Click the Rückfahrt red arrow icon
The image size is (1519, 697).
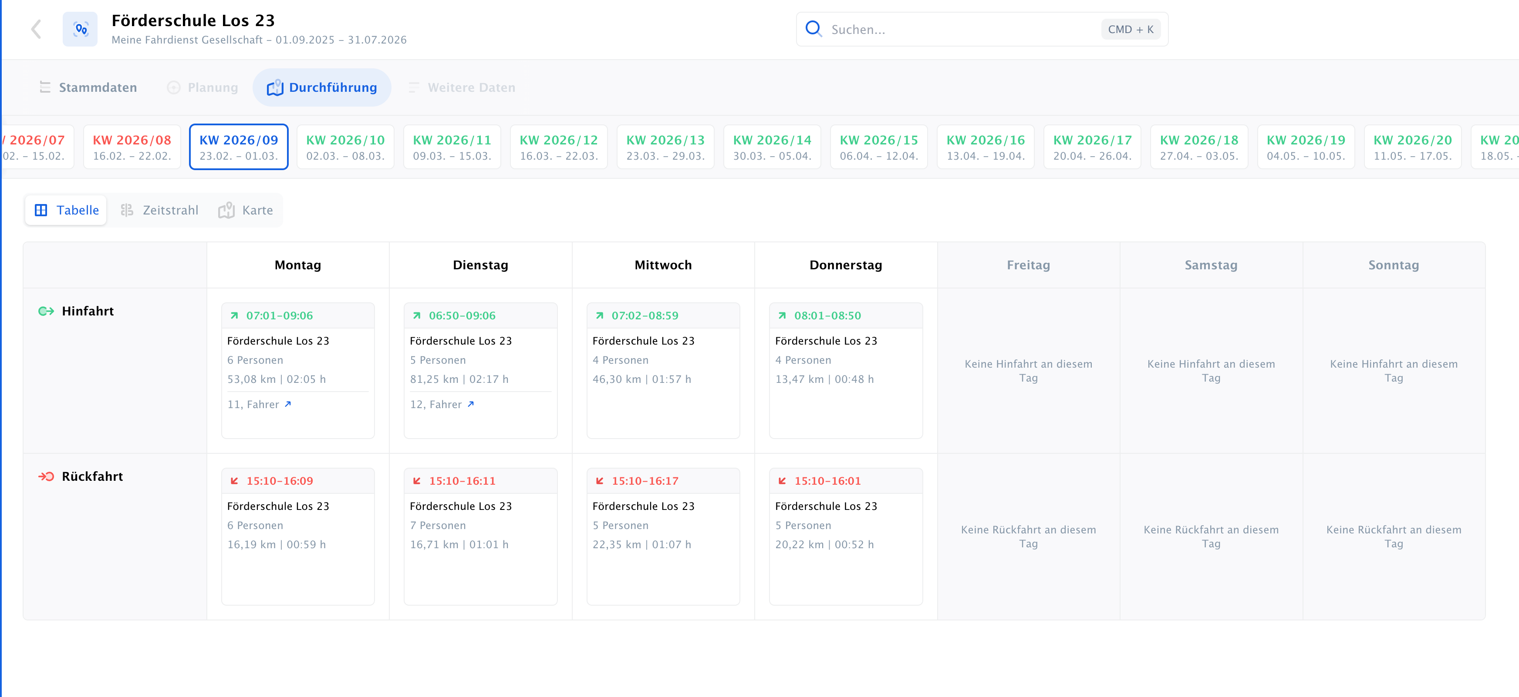[46, 476]
